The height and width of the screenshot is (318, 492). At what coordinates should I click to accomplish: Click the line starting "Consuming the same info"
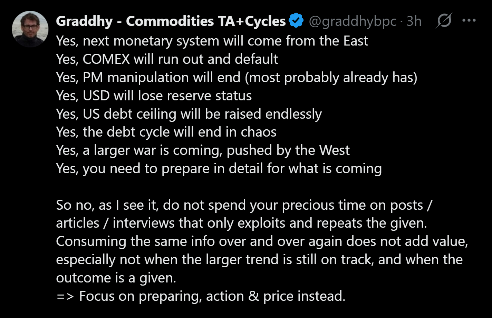(262, 241)
